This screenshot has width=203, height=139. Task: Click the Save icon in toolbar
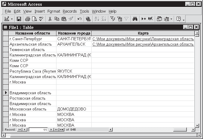19,19
